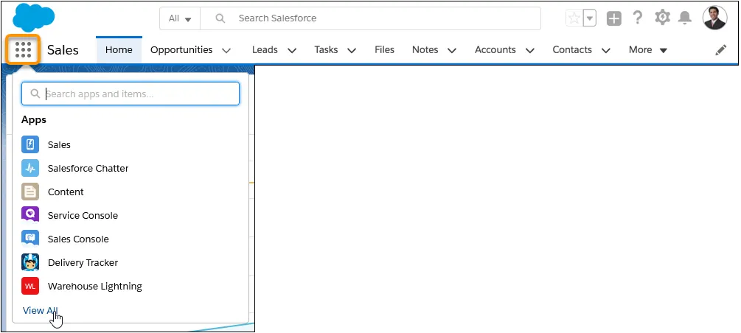Click the Sales app name header
Image resolution: width=741 pixels, height=333 pixels.
click(63, 50)
